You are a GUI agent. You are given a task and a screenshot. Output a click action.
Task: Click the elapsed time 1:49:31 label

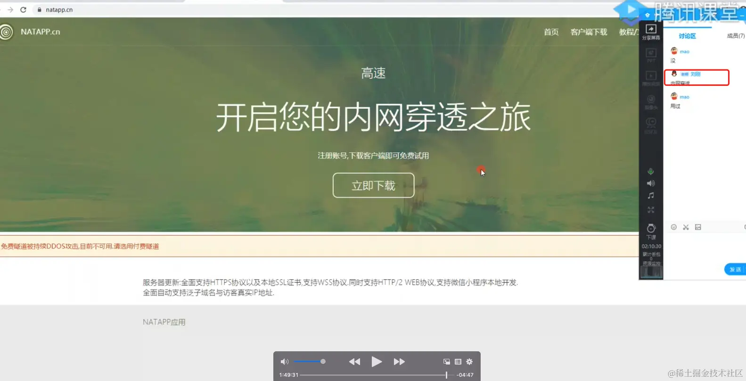pyautogui.click(x=288, y=375)
